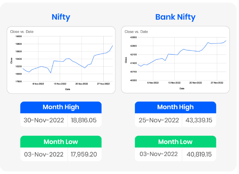The height and width of the screenshot is (174, 239).
Task: Select the blue Month High header under Bank Nifty
Action: (175, 107)
